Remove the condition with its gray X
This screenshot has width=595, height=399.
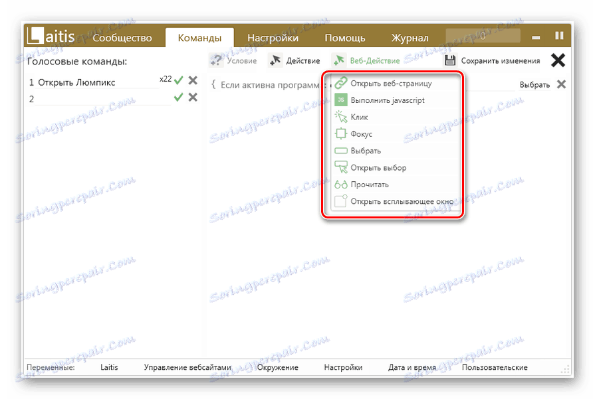point(561,84)
